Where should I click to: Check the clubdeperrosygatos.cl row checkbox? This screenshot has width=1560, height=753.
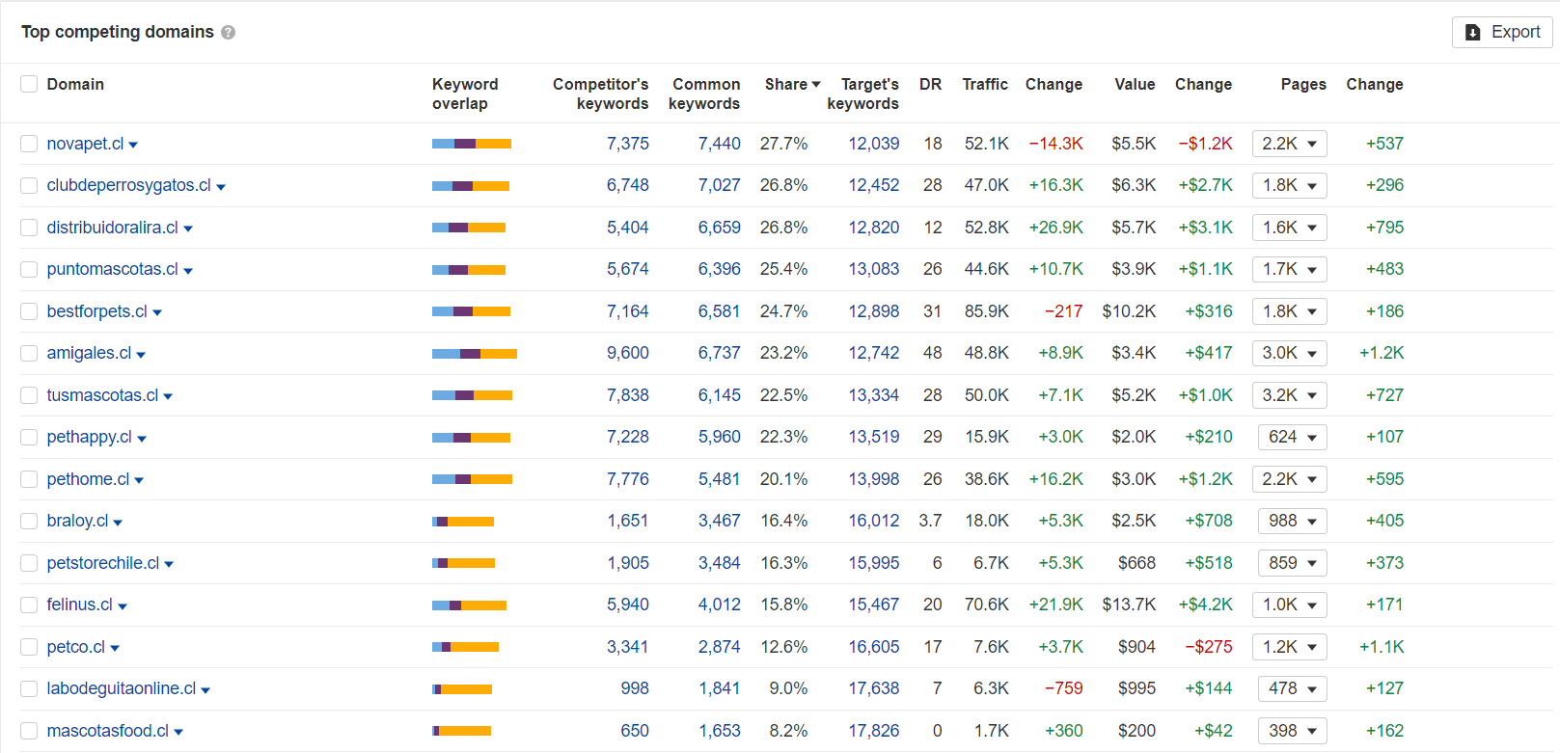tap(29, 185)
